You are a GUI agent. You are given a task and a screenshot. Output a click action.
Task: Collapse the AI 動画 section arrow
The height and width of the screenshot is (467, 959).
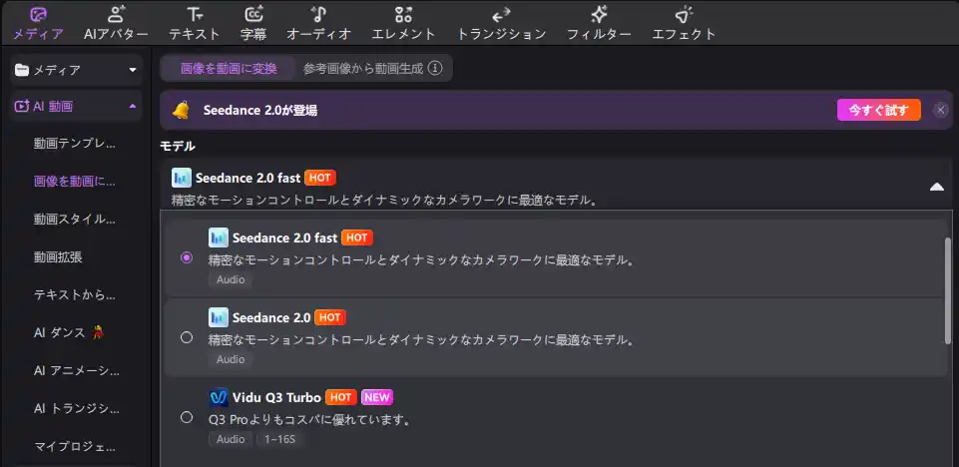[133, 107]
